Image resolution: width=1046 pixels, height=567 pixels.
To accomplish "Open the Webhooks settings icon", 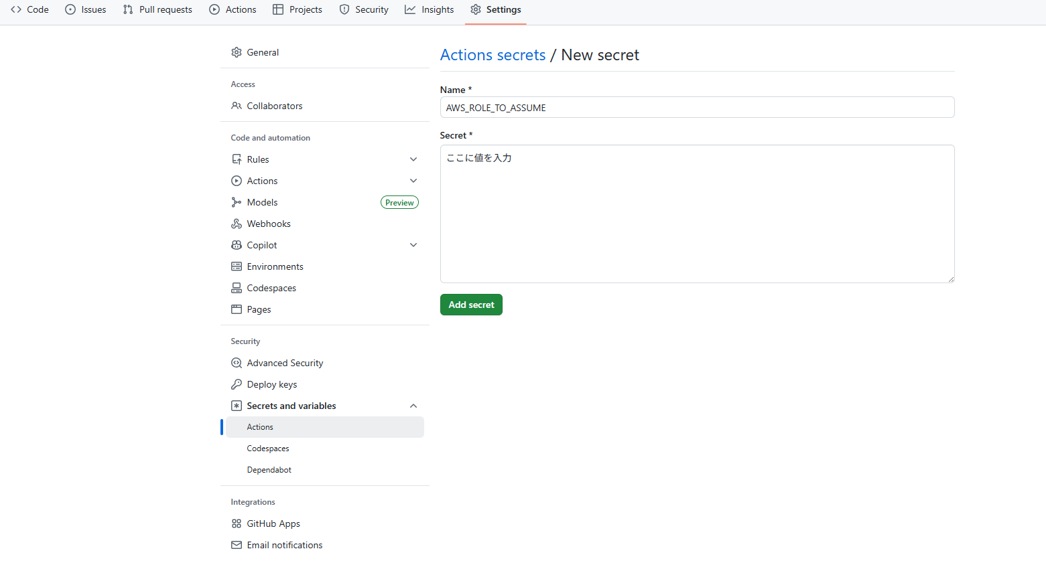I will click(x=237, y=223).
